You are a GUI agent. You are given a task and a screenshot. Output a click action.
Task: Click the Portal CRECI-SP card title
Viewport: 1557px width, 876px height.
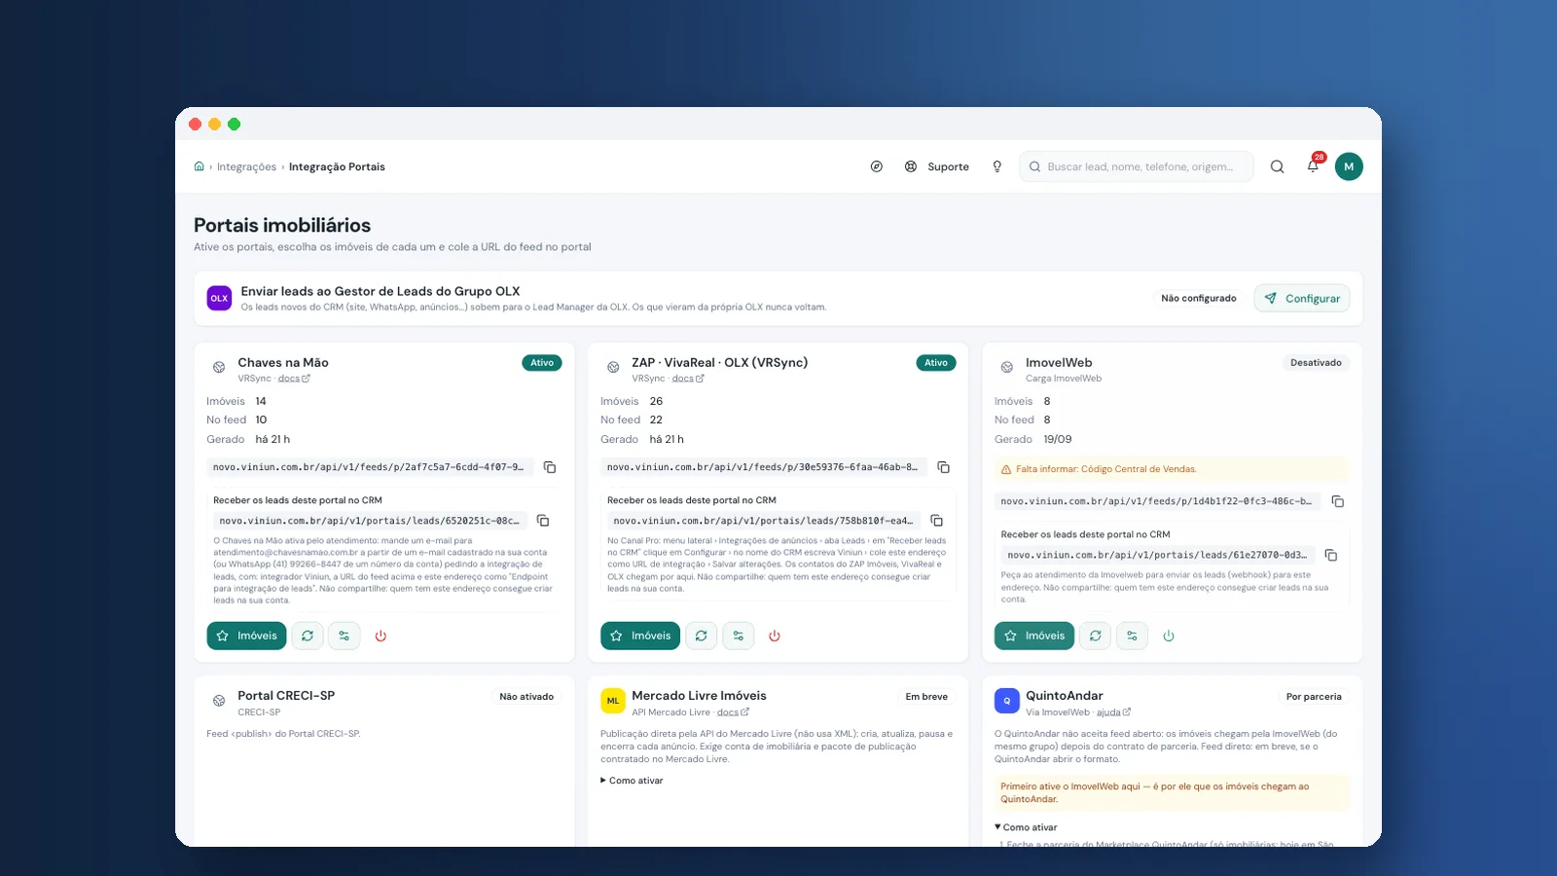point(286,696)
